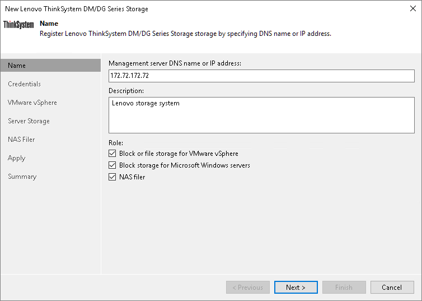Click the Next button
Image resolution: width=422 pixels, height=301 pixels.
click(296, 288)
